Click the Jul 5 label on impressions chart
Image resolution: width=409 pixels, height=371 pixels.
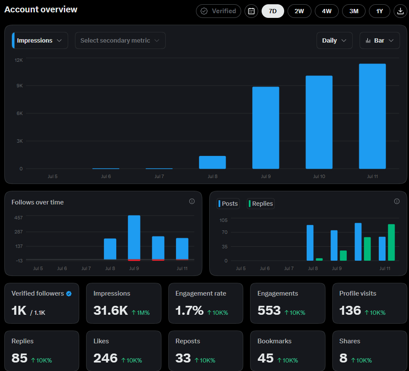[52, 176]
